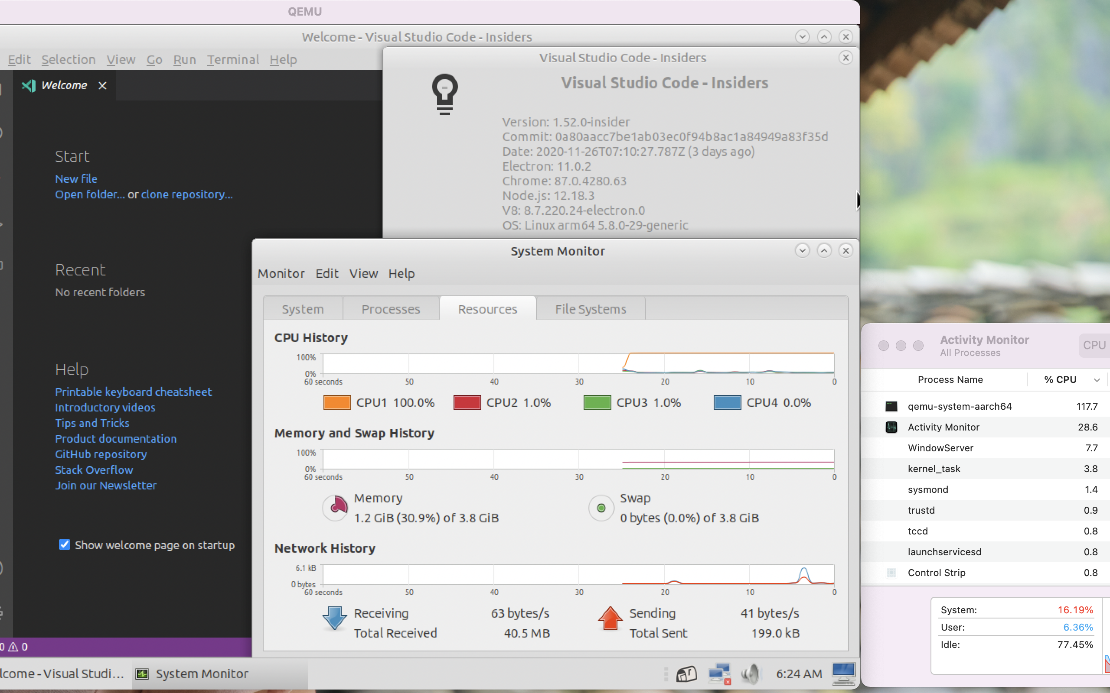Uncheck Show welcome page on startup
This screenshot has height=693, width=1110.
65,544
